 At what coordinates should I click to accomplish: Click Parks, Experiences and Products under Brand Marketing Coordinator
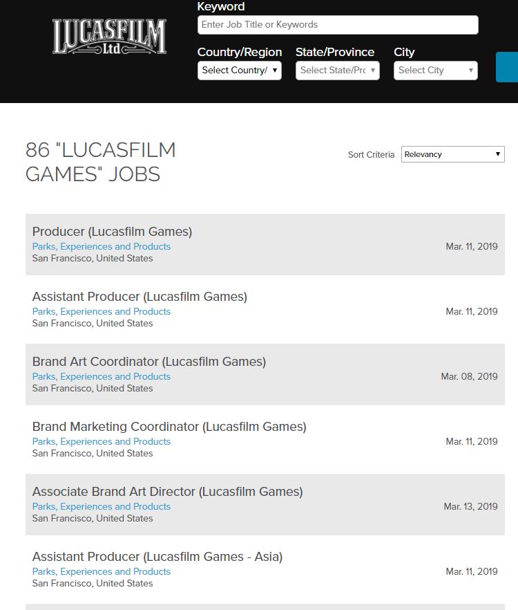pos(101,441)
